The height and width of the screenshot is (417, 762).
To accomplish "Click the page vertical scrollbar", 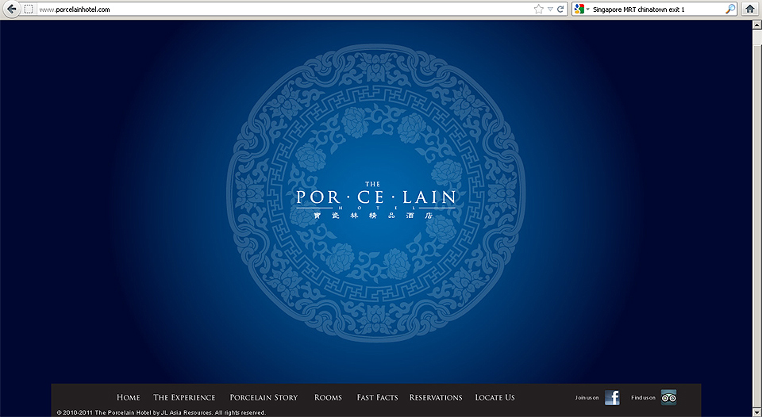I will [757, 219].
